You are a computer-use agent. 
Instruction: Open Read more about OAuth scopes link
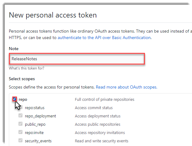(x=126, y=87)
